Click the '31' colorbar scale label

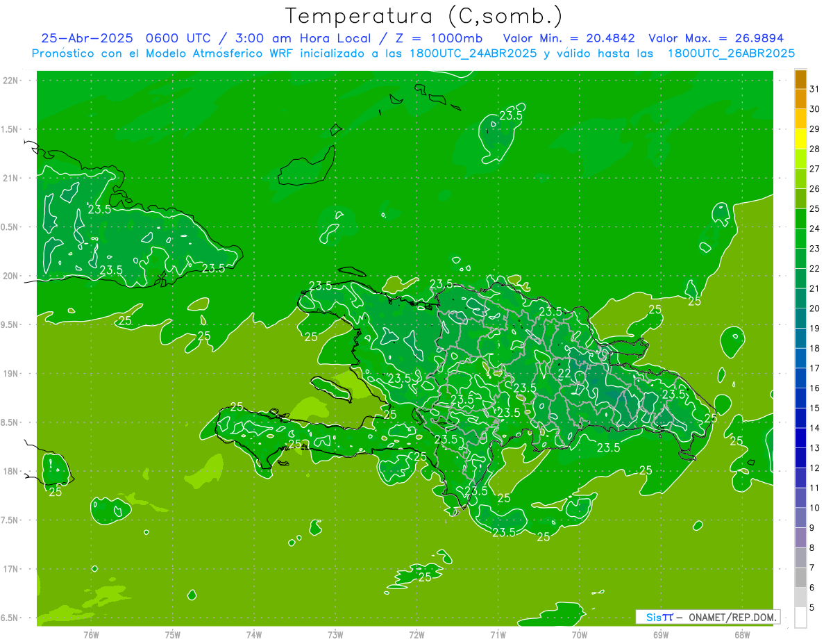pyautogui.click(x=815, y=89)
